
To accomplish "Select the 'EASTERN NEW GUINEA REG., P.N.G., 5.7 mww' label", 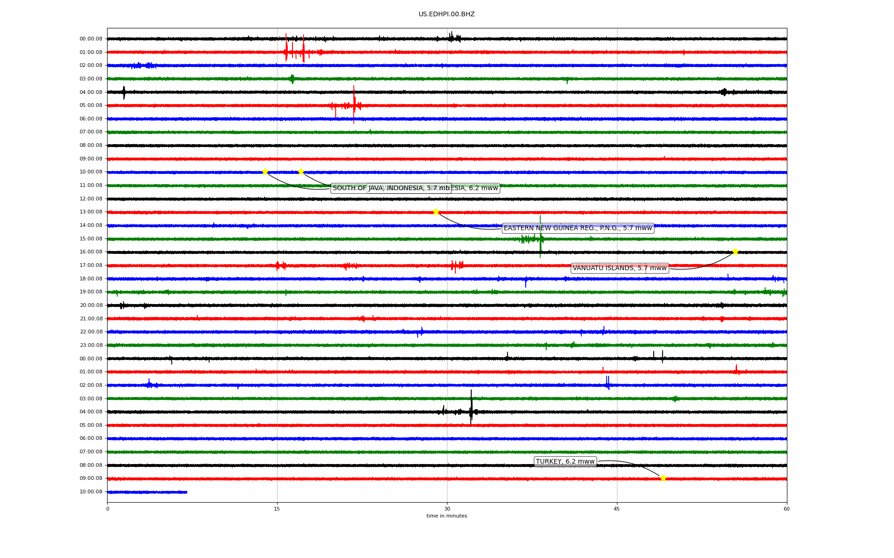I will click(x=578, y=228).
